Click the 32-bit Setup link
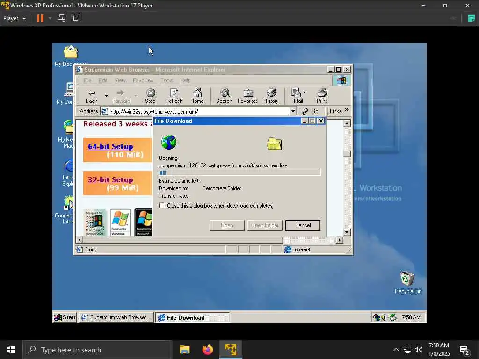Viewport: 479px width, 359px height. [110, 180]
